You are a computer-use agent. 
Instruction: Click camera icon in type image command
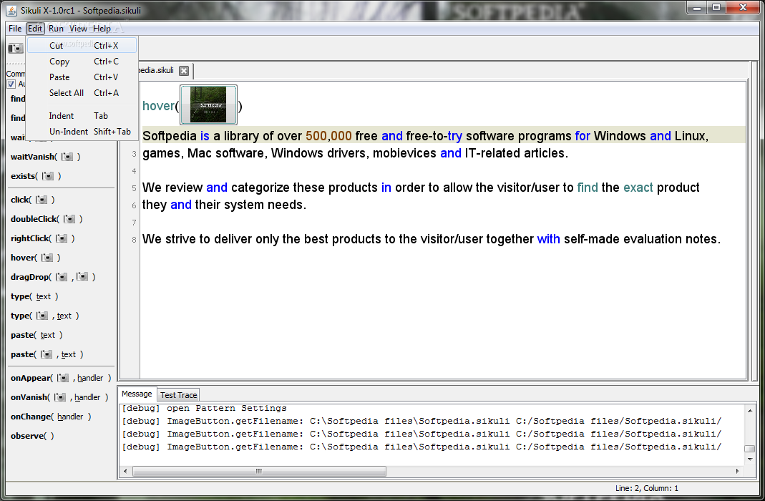(x=42, y=316)
